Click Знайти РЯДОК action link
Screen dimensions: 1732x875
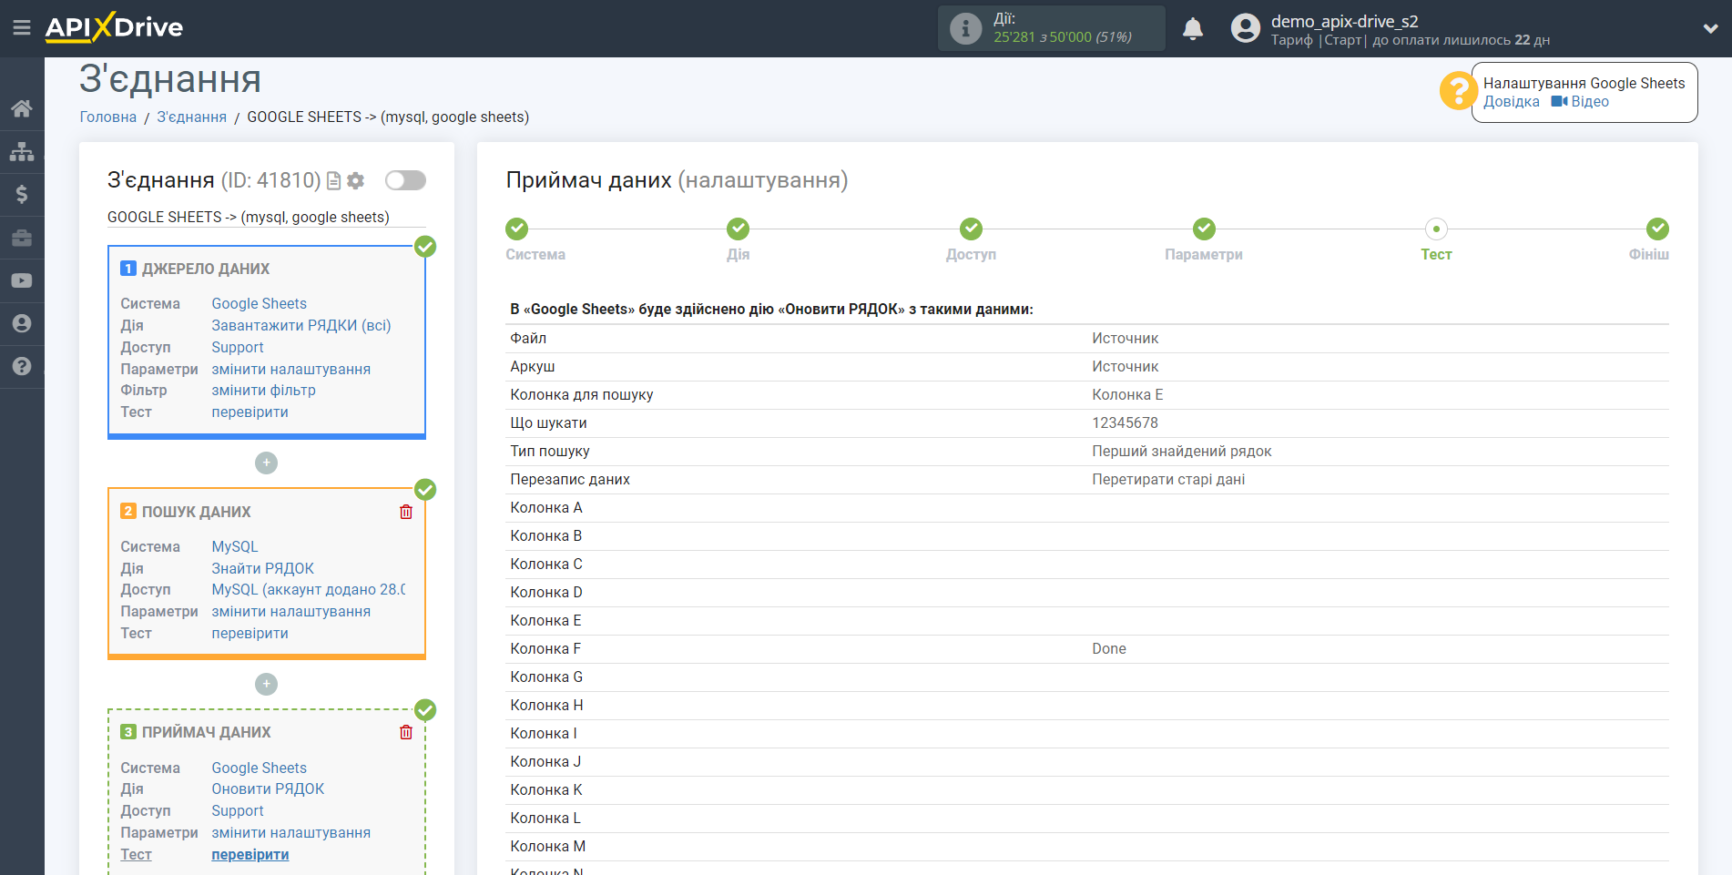pyautogui.click(x=262, y=568)
